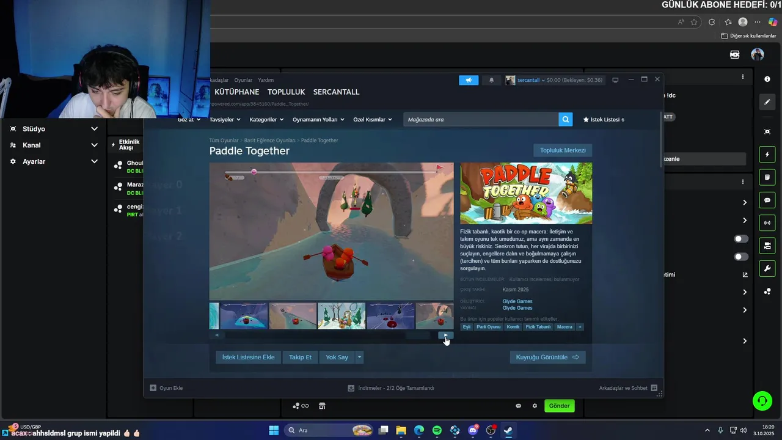Screen dimensions: 782x440
Task: Open the SERCANTALL profile tab
Action: click(336, 92)
